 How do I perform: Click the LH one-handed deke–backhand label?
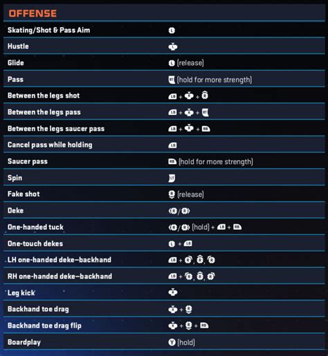(x=60, y=260)
